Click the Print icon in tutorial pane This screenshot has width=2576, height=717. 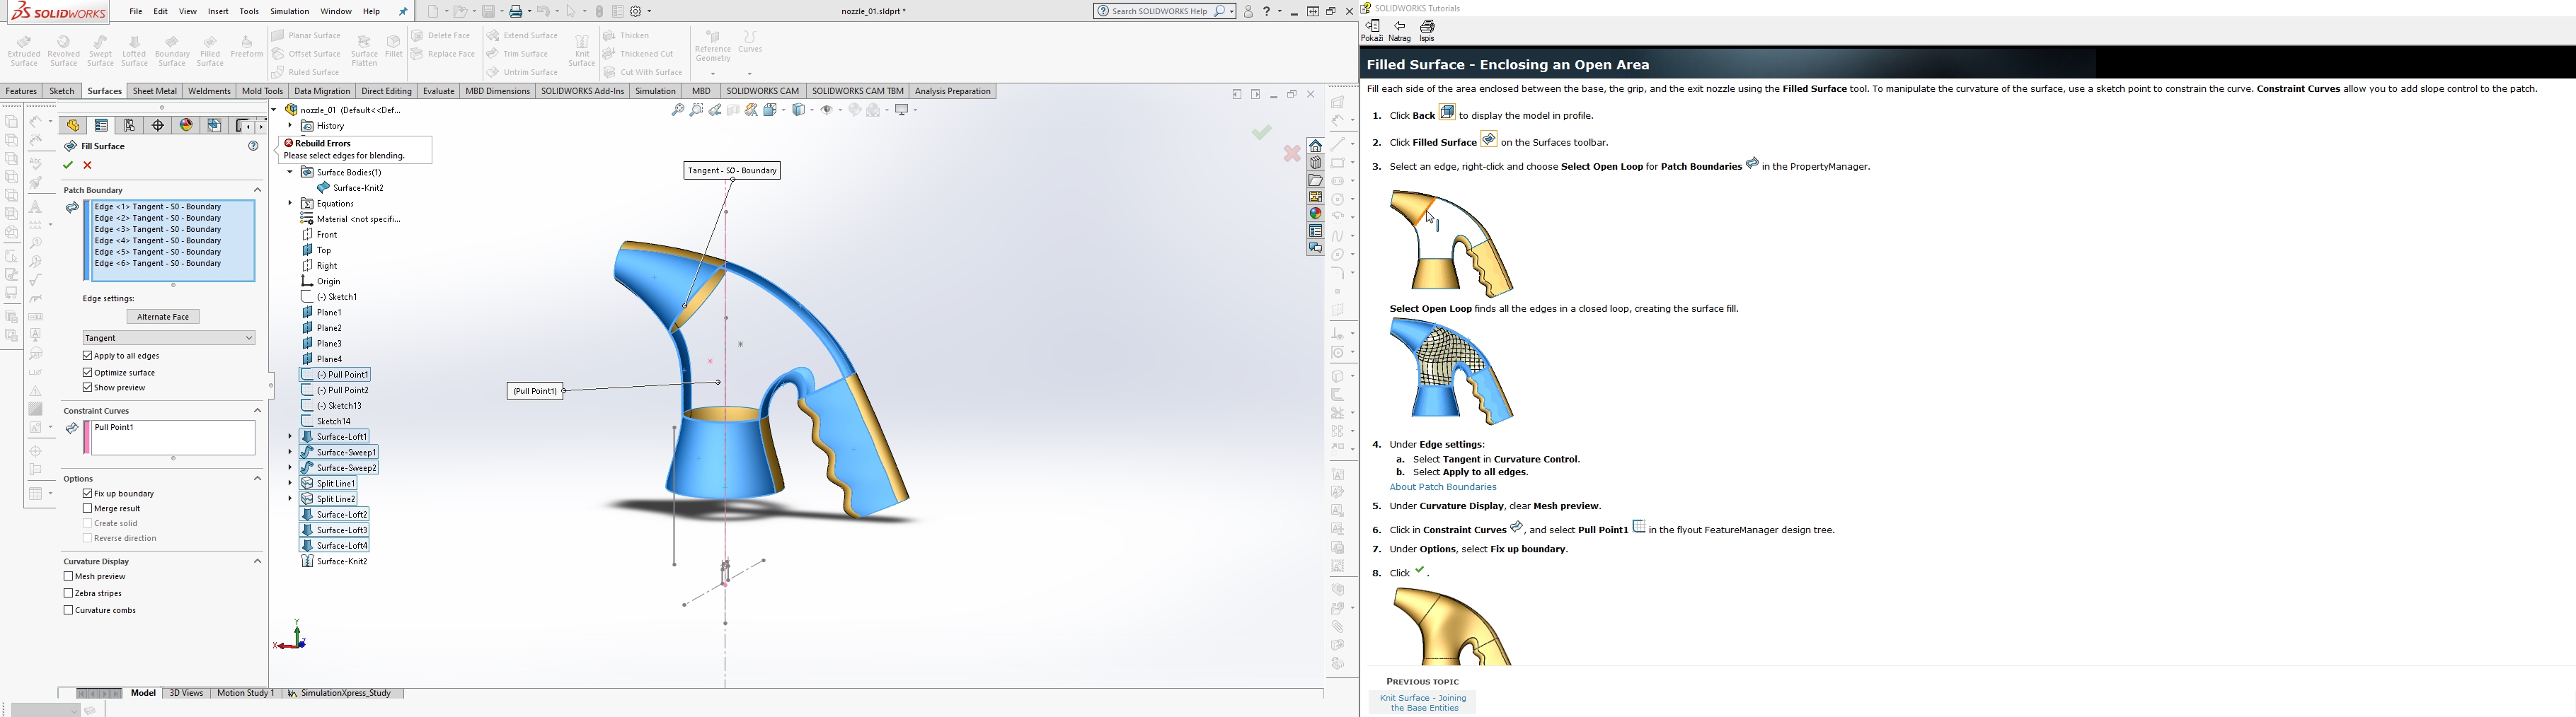click(x=1427, y=31)
